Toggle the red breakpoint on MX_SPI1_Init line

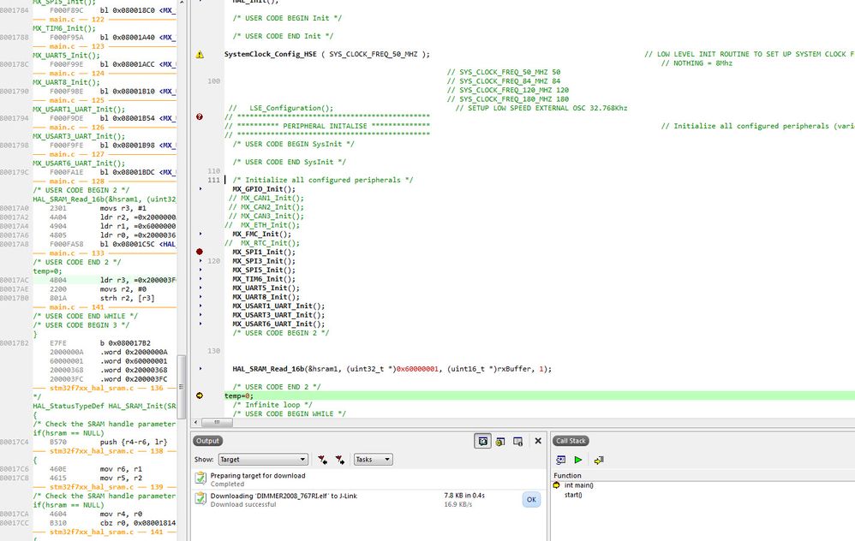(200, 252)
